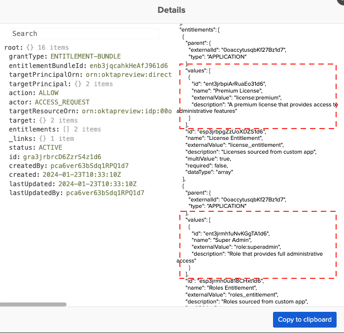Select the id gra3jrbrcD6ZzrS4z1d6 row

tap(55, 157)
